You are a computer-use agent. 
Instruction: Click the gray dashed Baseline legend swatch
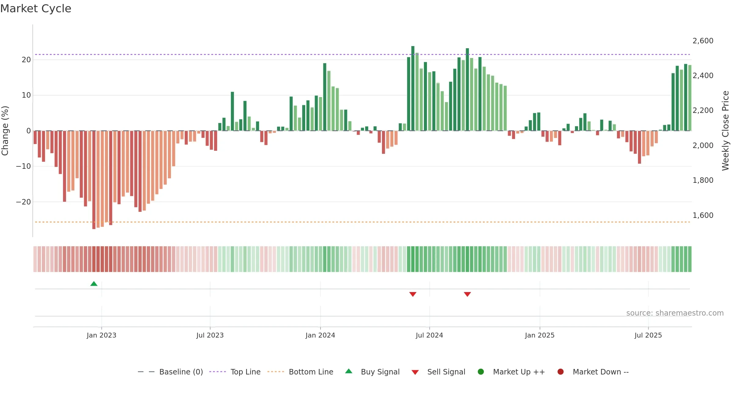(146, 372)
